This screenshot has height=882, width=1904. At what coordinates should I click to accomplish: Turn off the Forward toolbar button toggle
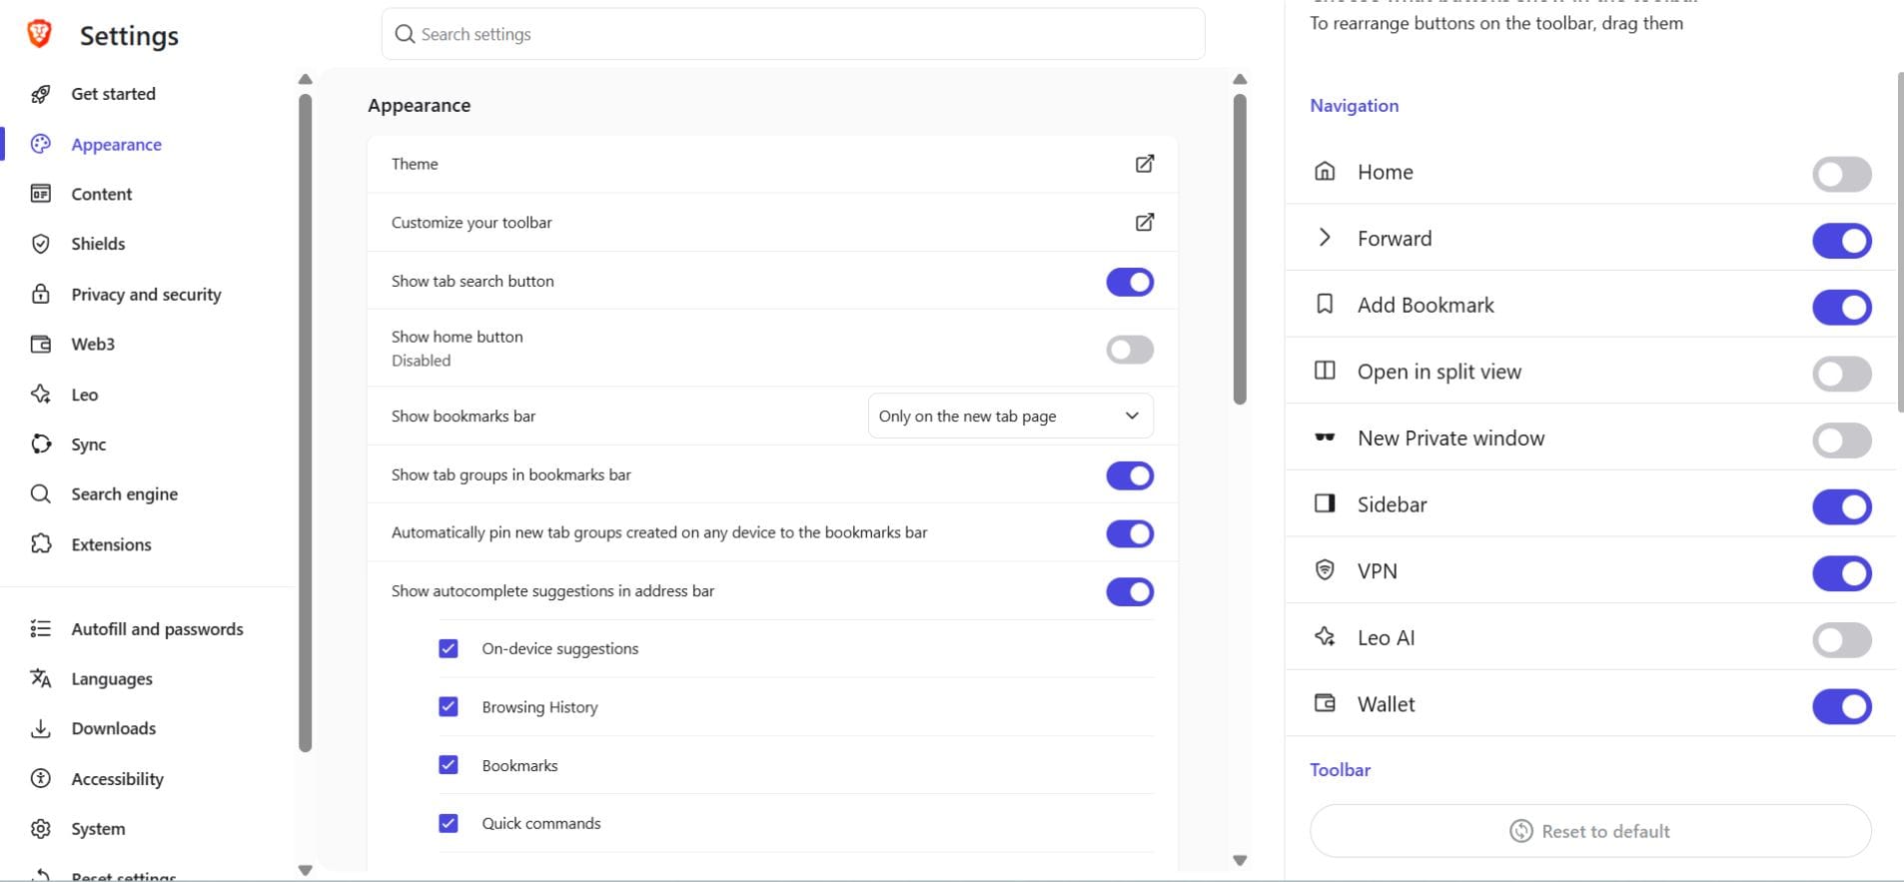coord(1842,241)
